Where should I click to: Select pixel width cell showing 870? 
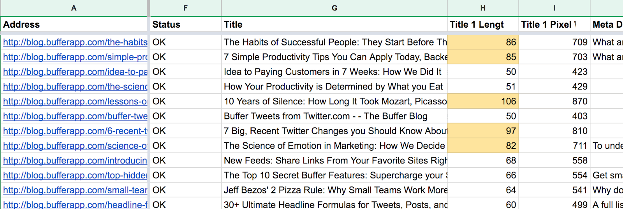554,101
